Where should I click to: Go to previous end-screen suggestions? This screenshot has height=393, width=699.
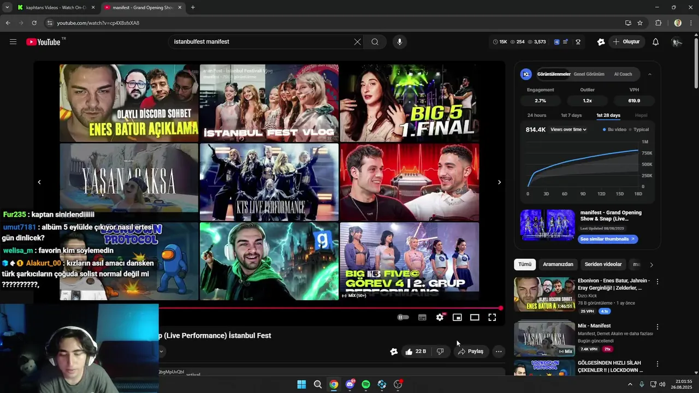coord(39,182)
